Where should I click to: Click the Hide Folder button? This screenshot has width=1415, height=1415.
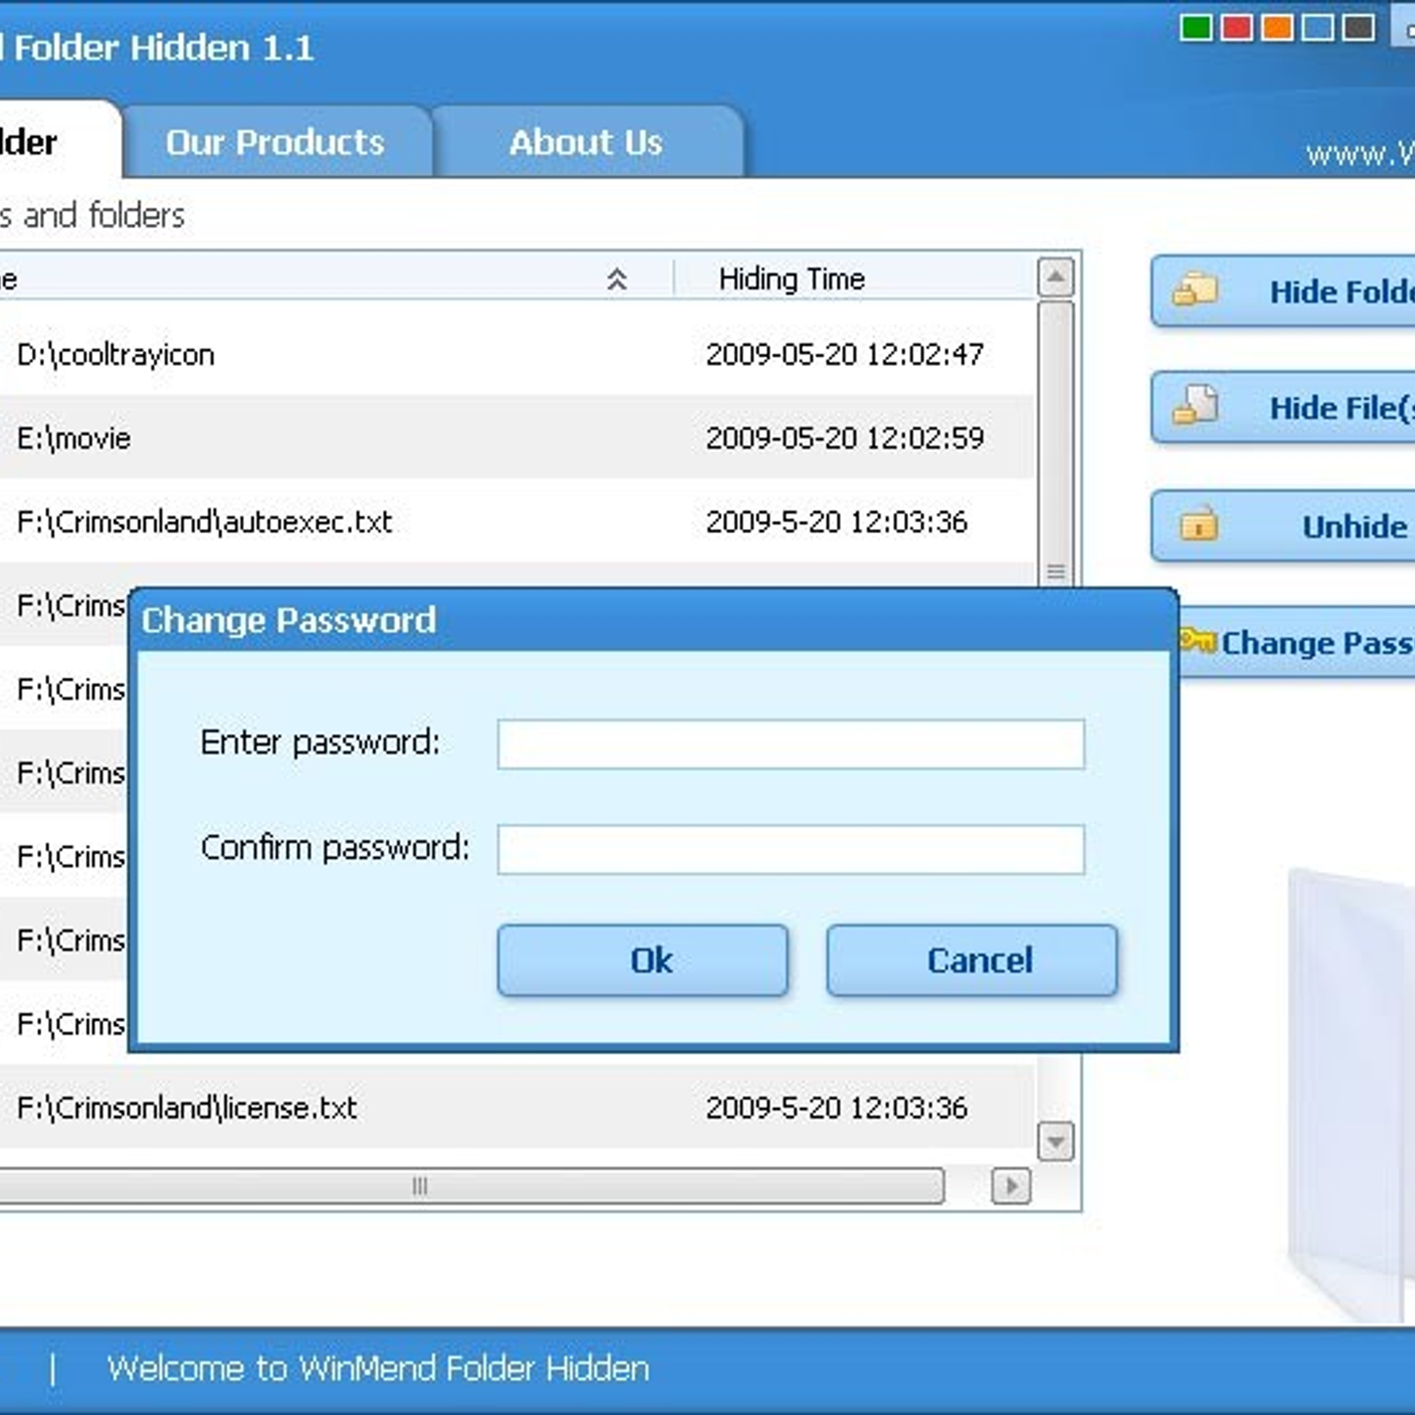(x=1283, y=291)
